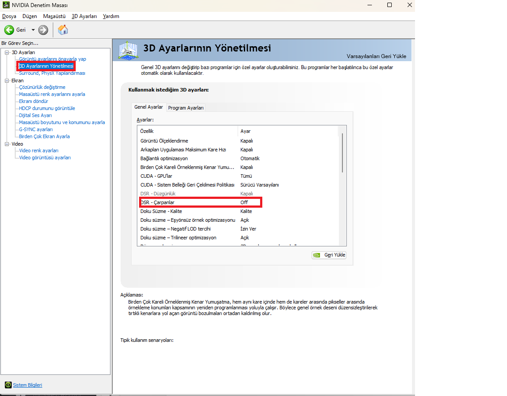The height and width of the screenshot is (396, 507).
Task: Click the İzin Ver value for Negatif LOD
Action: pos(248,229)
